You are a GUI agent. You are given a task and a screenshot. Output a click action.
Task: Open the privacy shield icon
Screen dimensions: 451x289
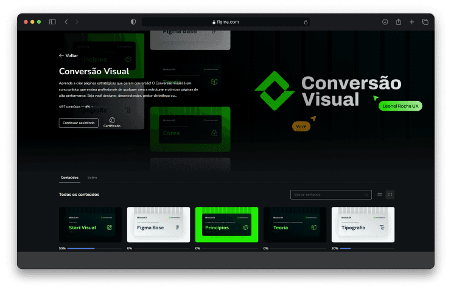pyautogui.click(x=133, y=22)
